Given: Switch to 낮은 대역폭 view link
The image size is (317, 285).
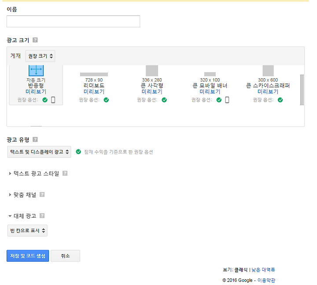Looking at the screenshot, I should point(263,270).
